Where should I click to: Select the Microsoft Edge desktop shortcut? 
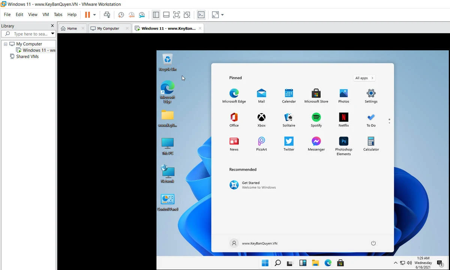(167, 92)
